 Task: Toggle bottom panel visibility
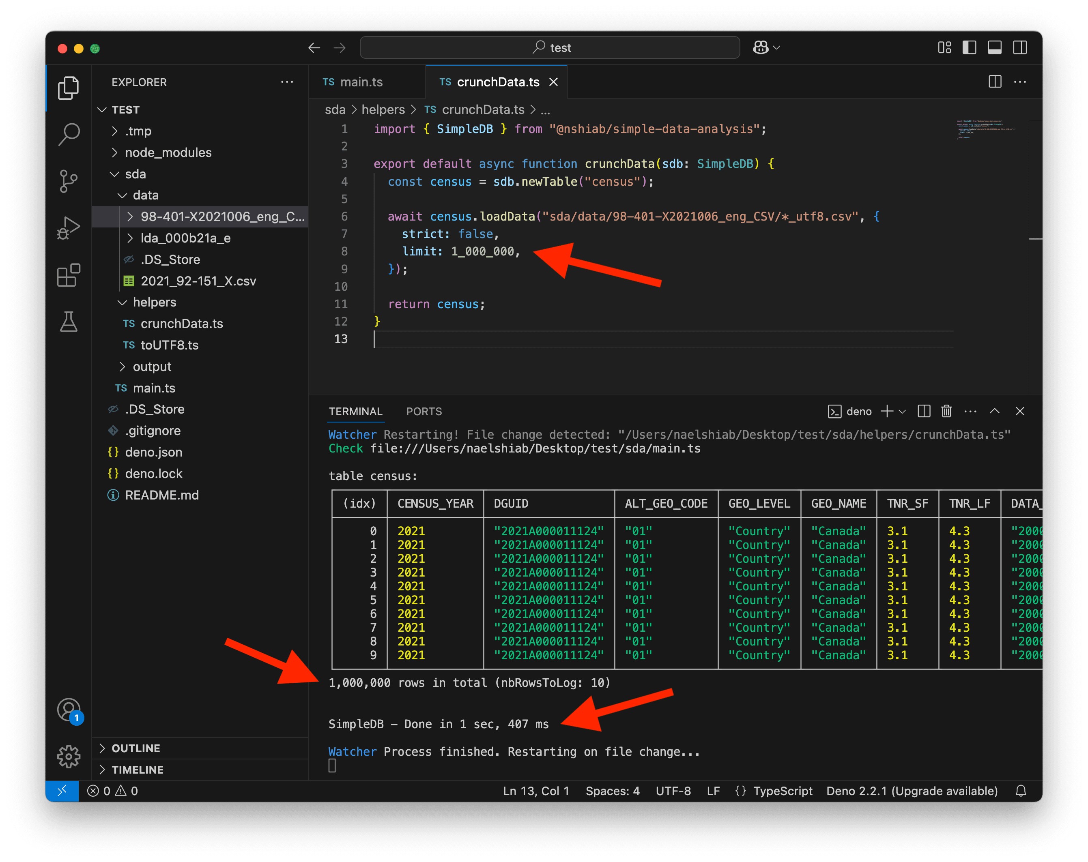(x=994, y=48)
